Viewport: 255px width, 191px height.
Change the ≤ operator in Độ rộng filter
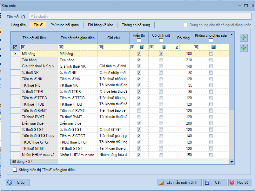click(177, 47)
